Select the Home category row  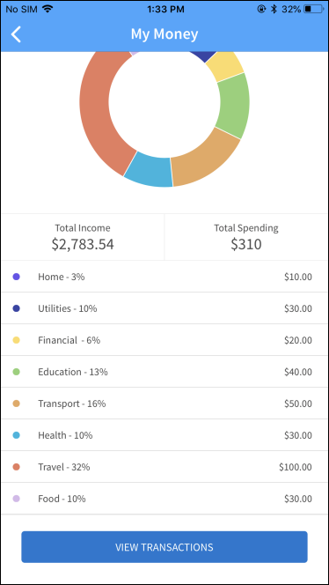[x=164, y=277]
